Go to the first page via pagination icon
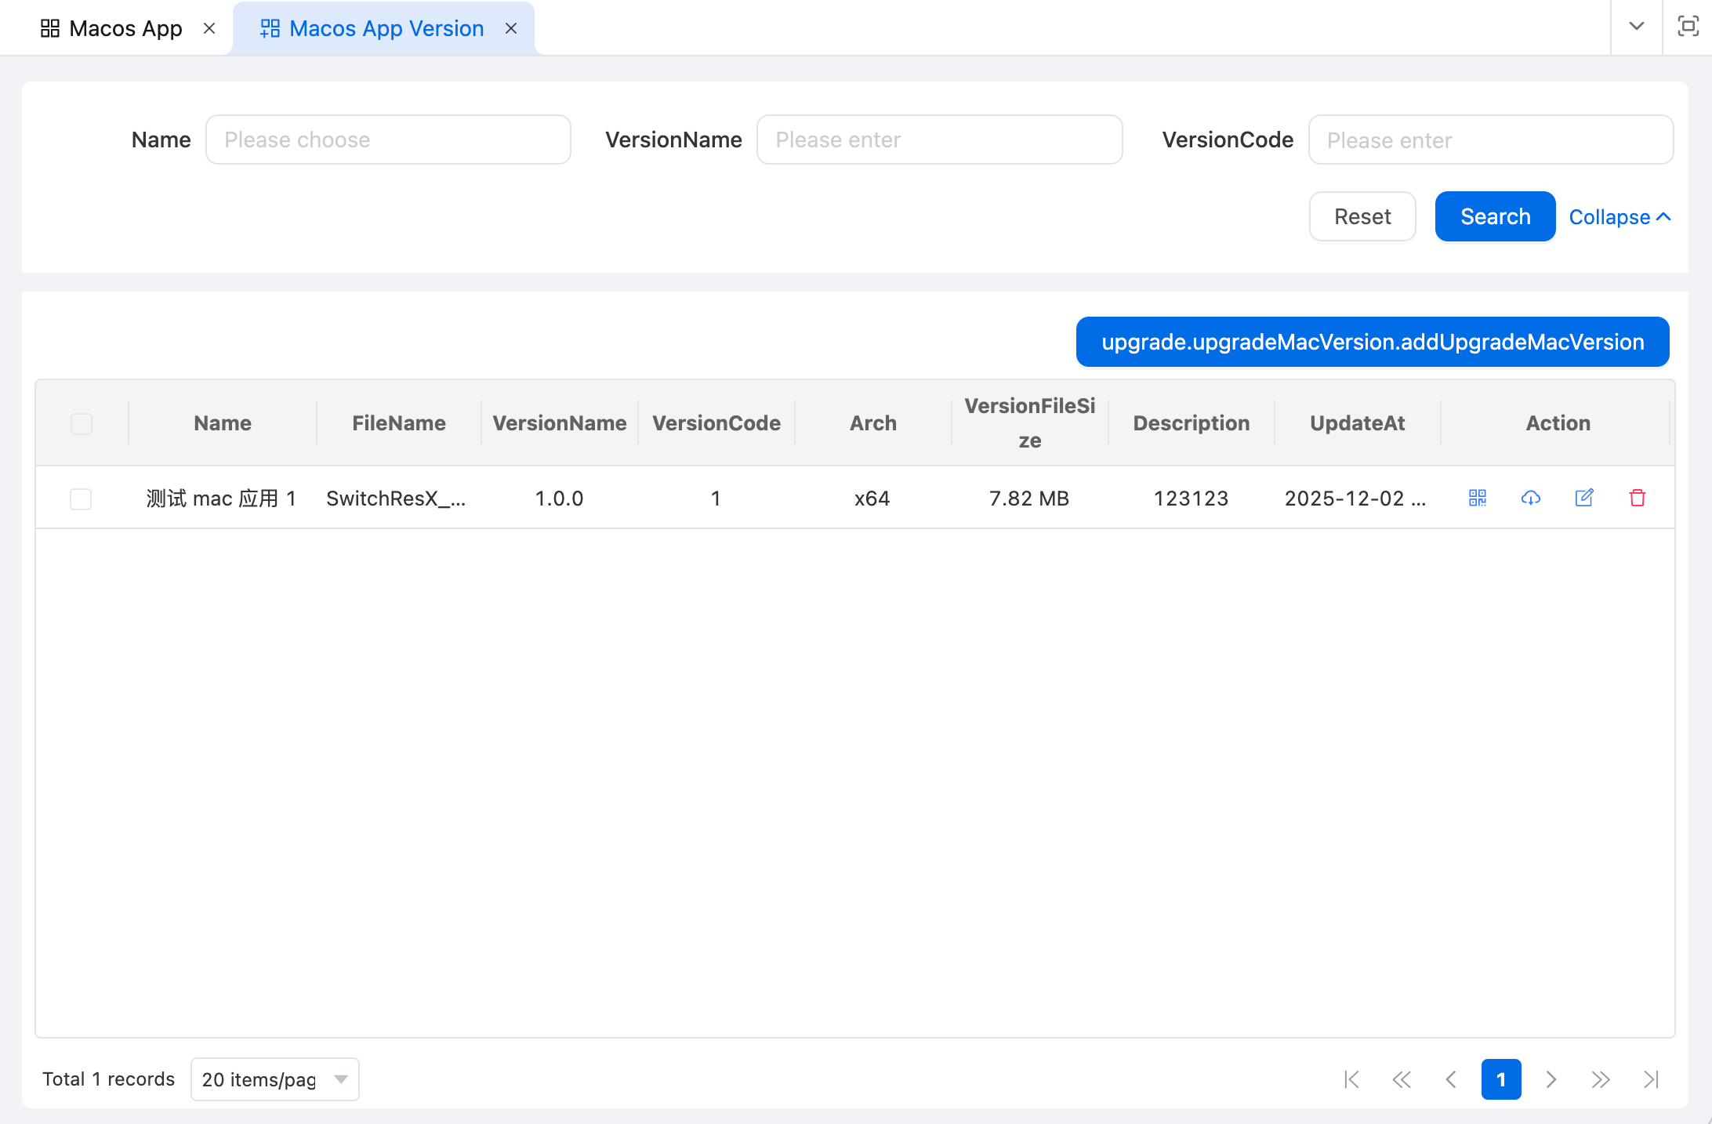The image size is (1712, 1124). pos(1351,1079)
